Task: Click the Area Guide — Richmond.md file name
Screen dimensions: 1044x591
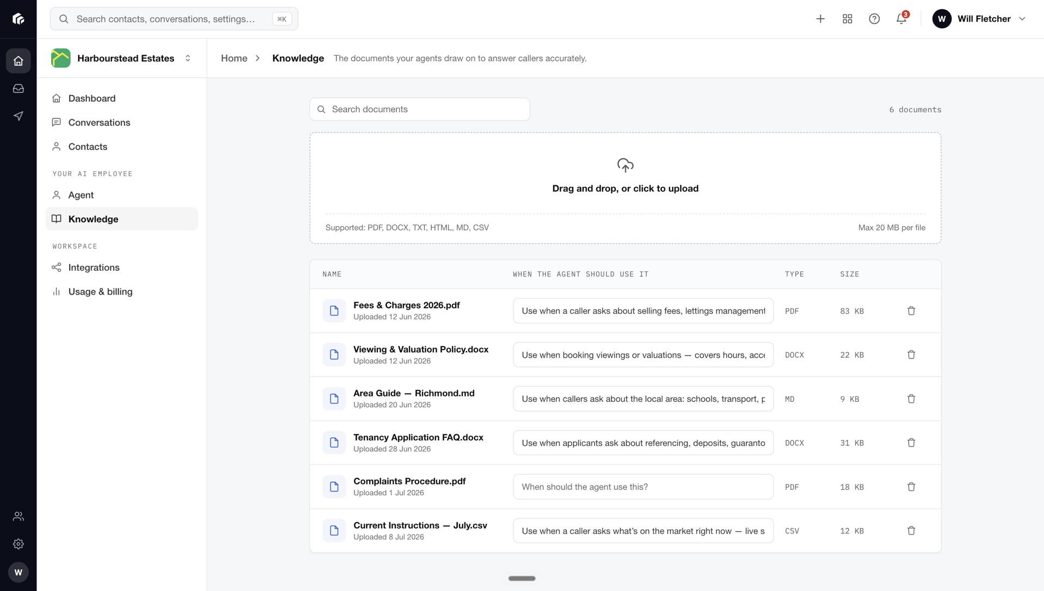Action: pyautogui.click(x=414, y=394)
